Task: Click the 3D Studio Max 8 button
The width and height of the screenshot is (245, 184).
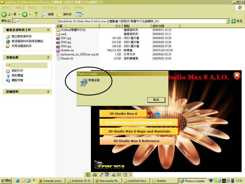Action: pos(123,114)
